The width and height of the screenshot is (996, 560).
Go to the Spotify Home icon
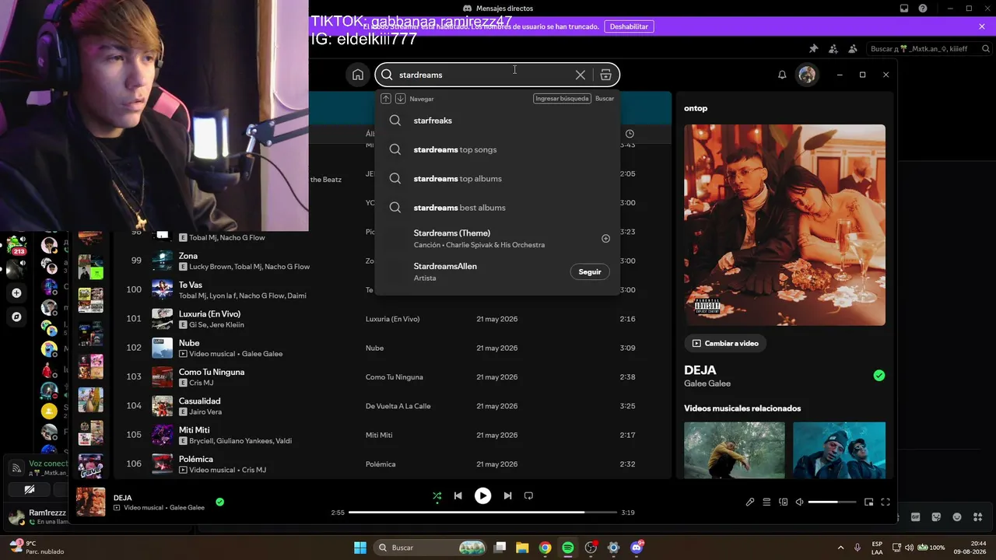click(358, 75)
